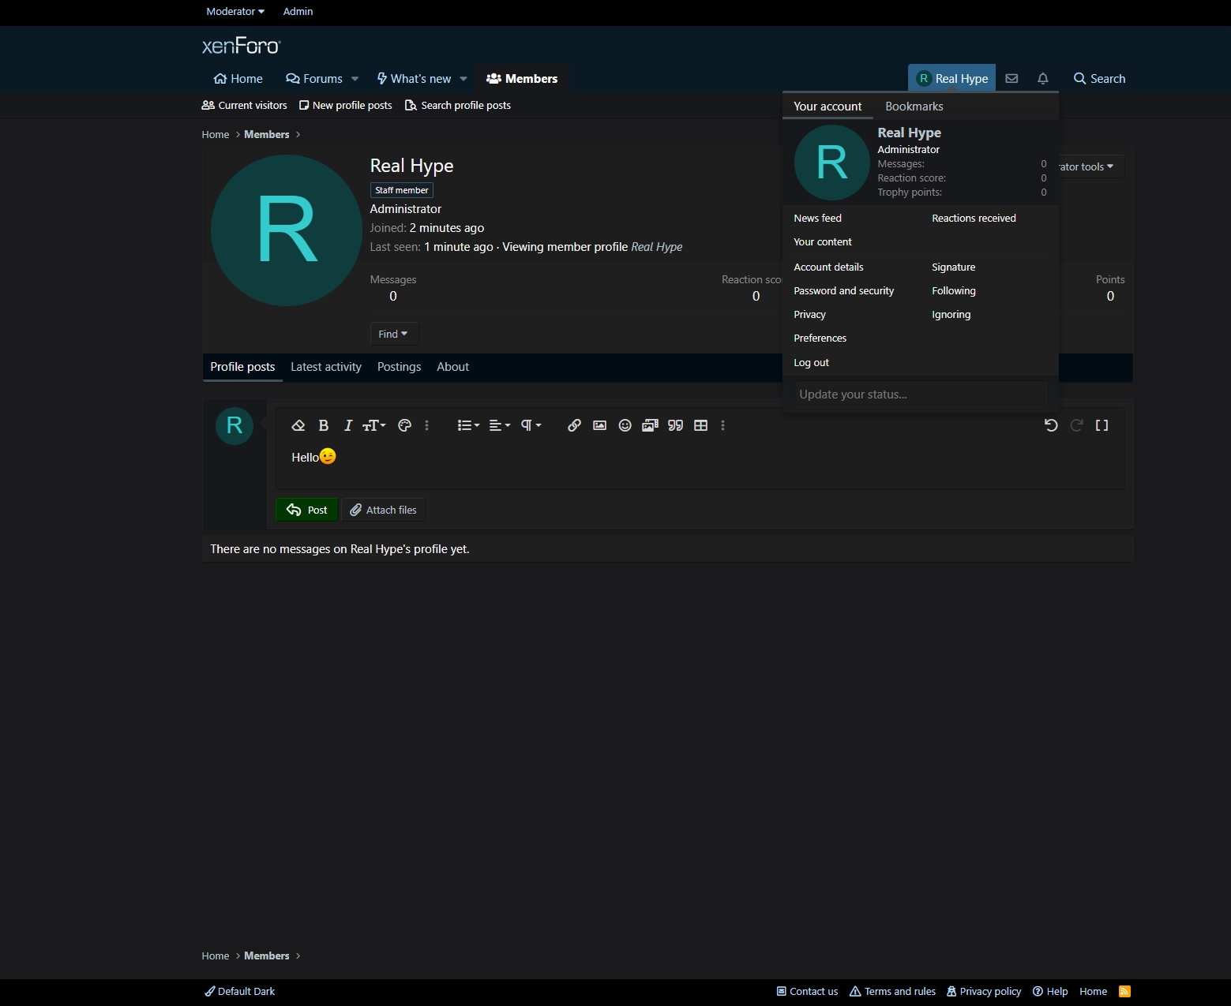Click the Insert quote icon

675,425
